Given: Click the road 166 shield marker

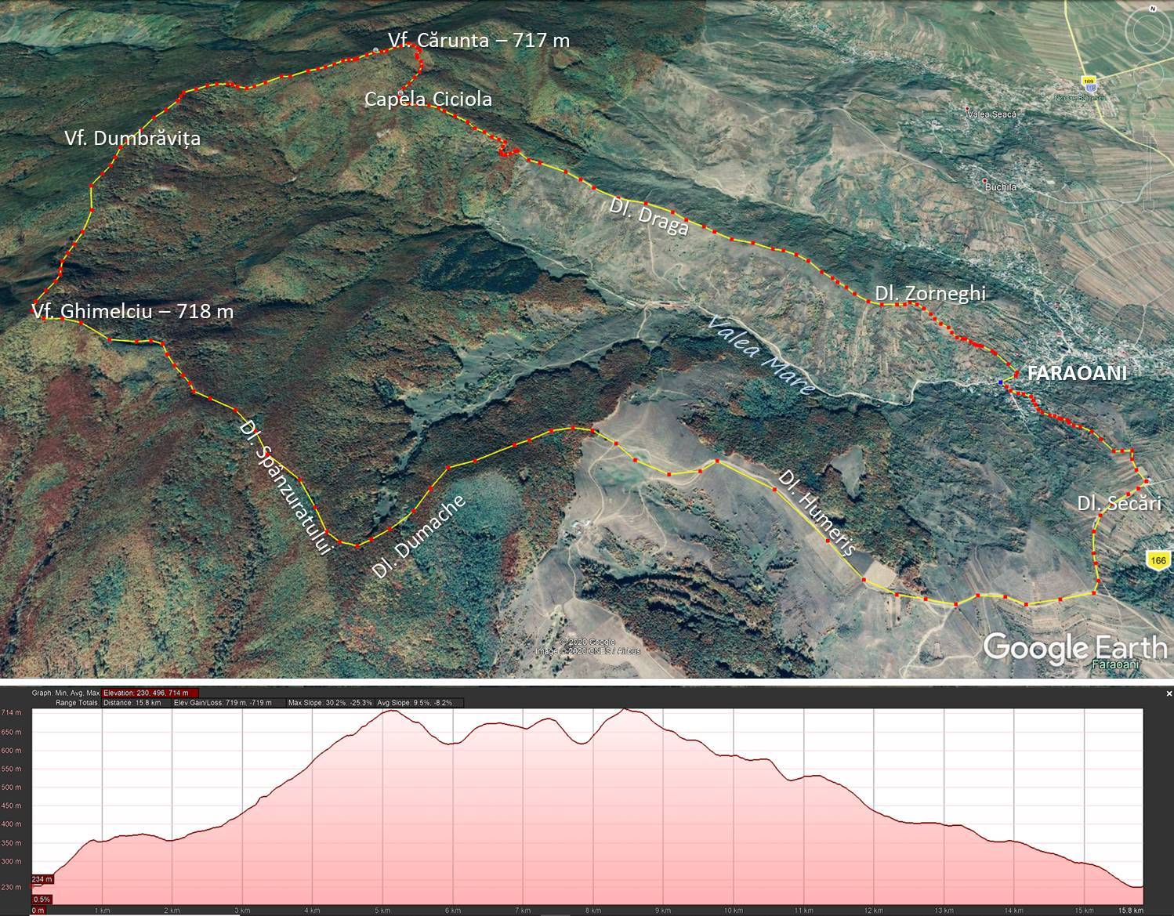Looking at the screenshot, I should click(1158, 559).
